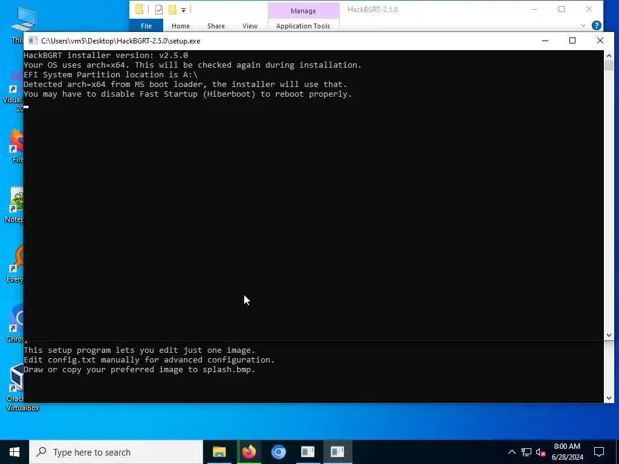Click the 'disable Fast Startup (Hiberboot)' line
Image resolution: width=619 pixels, height=464 pixels.
187,94
